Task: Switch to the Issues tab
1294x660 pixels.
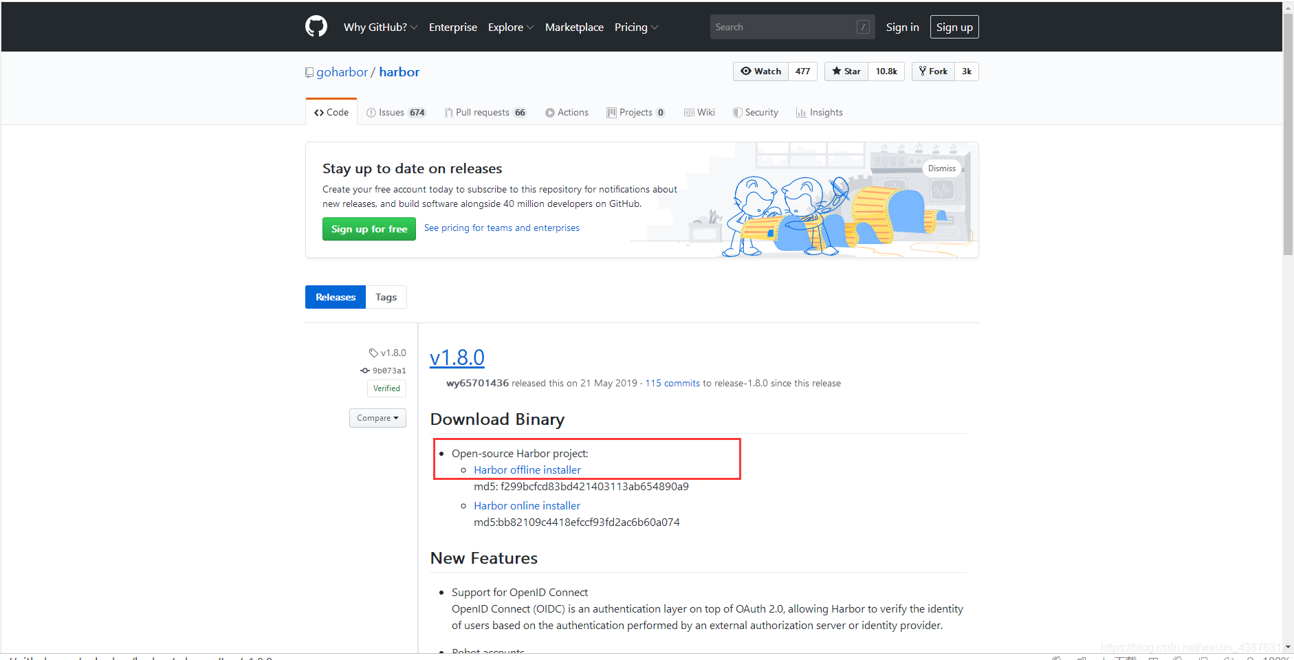Action: (396, 112)
